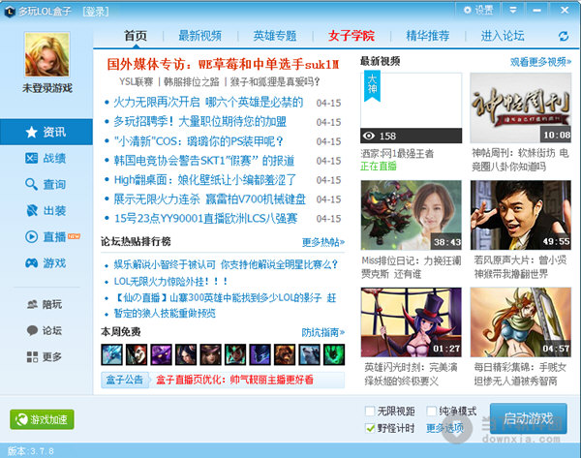This screenshot has height=458, width=581.
Task: Open the 资讯 news section in sidebar
Action: point(46,132)
